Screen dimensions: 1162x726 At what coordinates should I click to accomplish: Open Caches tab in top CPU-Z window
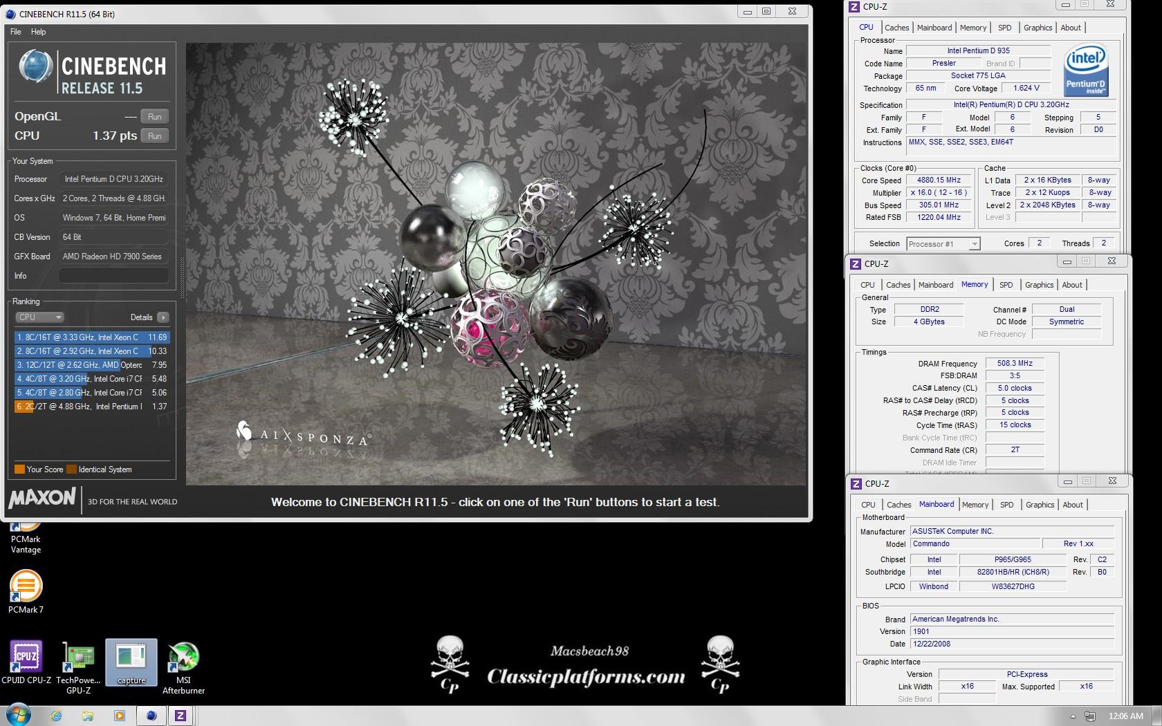coord(896,28)
